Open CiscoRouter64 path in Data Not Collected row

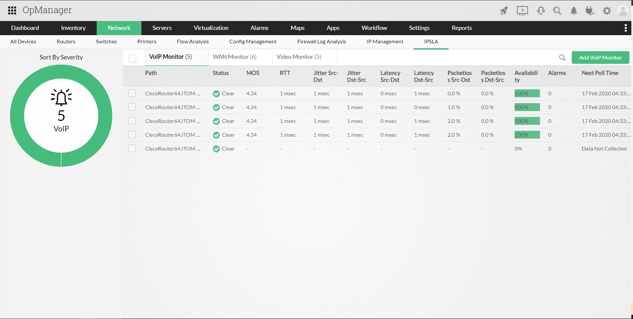coord(173,149)
